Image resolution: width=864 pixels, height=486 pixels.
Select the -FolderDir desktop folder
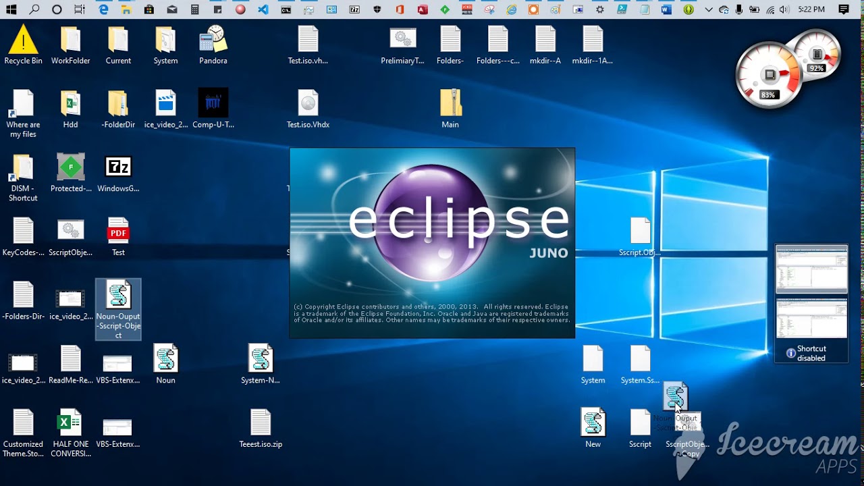coord(118,109)
